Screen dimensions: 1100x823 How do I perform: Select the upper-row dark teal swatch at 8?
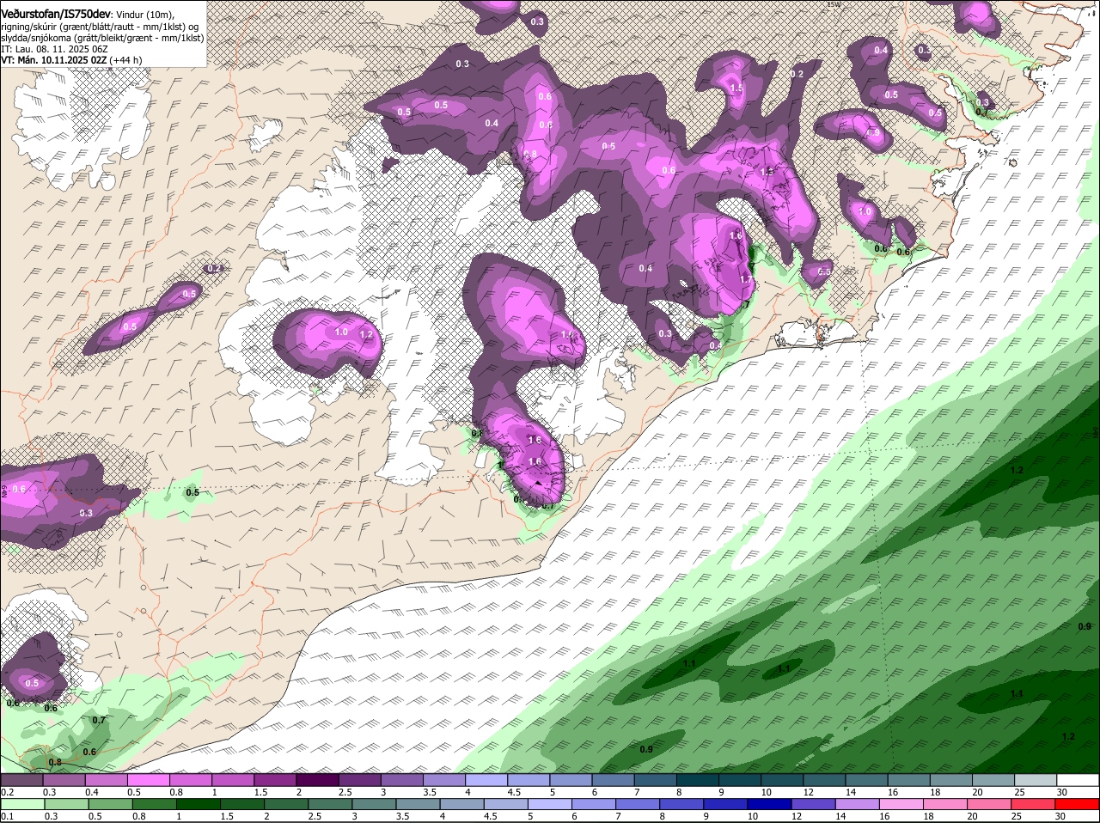pos(698,780)
